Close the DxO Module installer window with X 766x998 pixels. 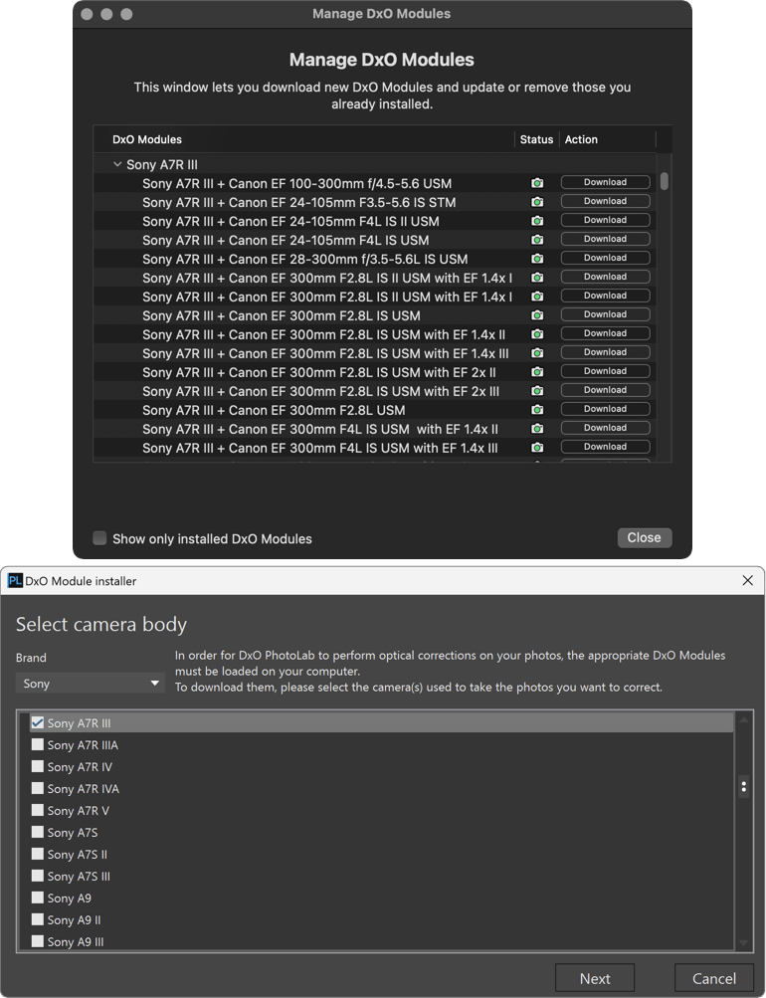tap(747, 580)
